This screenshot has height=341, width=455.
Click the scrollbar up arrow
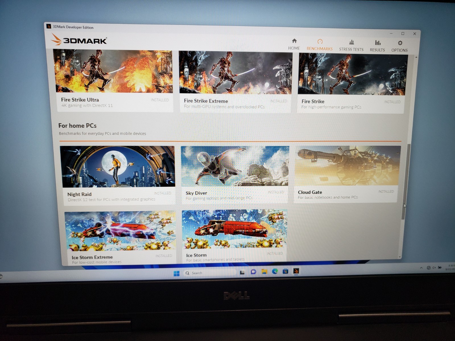click(x=416, y=58)
